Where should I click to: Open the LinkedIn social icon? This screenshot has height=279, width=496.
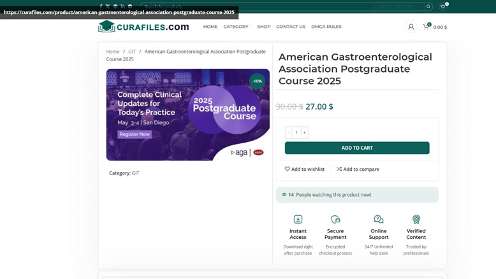click(x=122, y=6)
